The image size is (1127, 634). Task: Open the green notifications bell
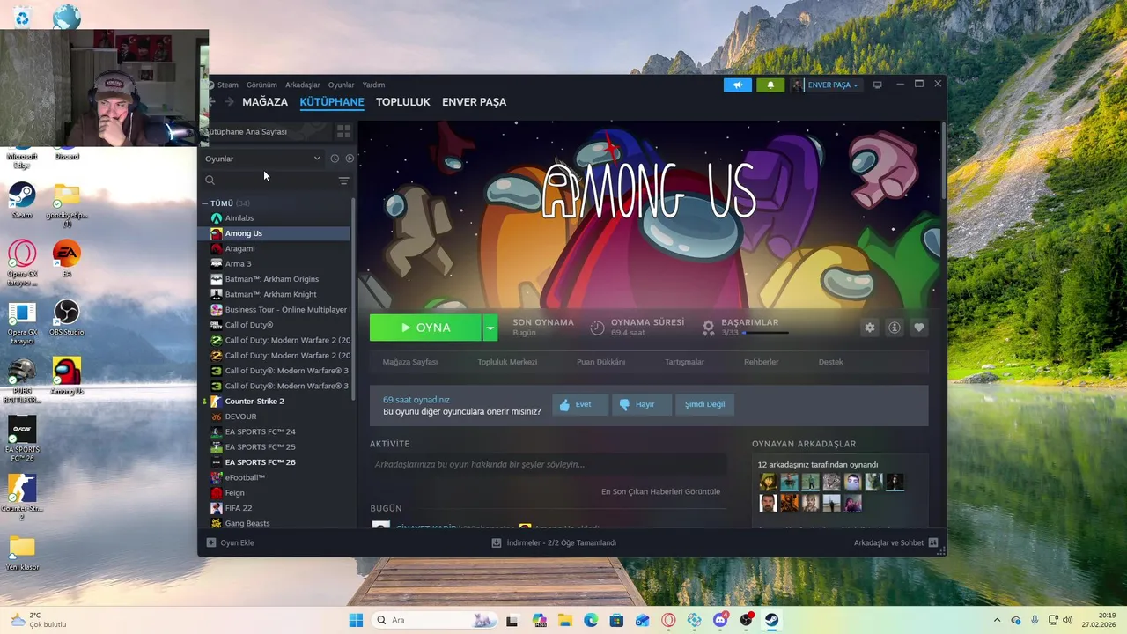click(770, 85)
